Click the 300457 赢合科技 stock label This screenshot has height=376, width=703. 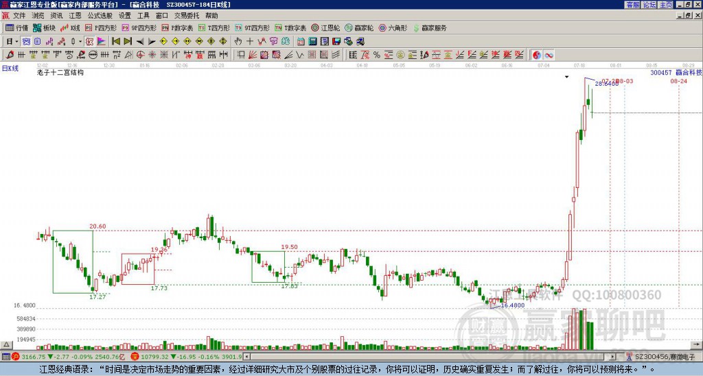[676, 72]
